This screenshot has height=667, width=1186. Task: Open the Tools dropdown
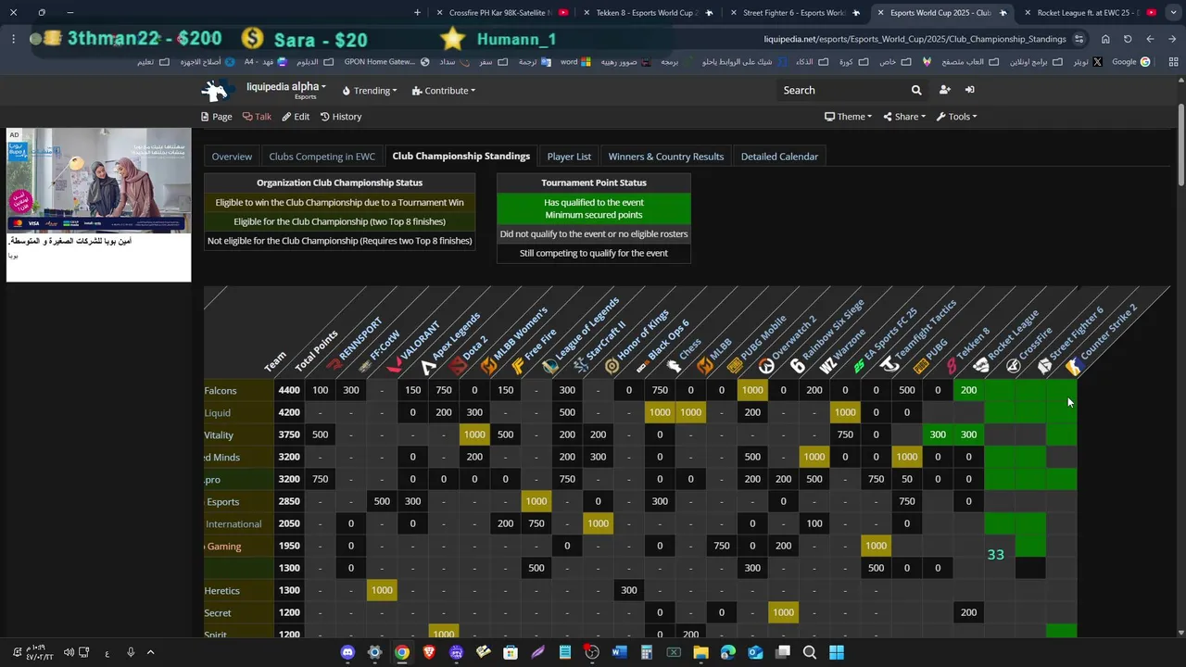pyautogui.click(x=957, y=117)
